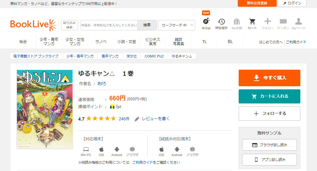Select the 少年・青年マンガ navigation tab
317x171 pixels.
(x=49, y=42)
